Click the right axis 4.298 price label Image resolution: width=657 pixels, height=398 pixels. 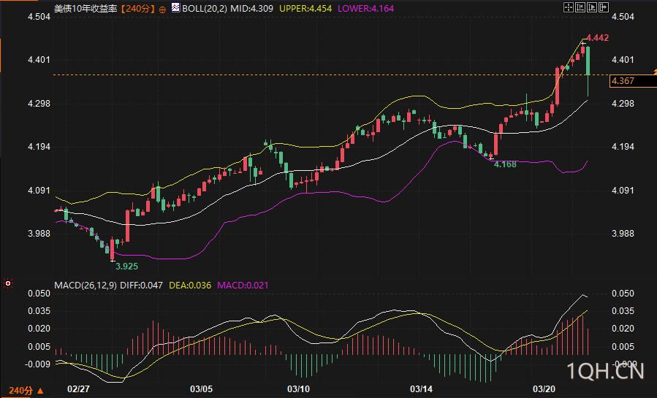tap(623, 104)
